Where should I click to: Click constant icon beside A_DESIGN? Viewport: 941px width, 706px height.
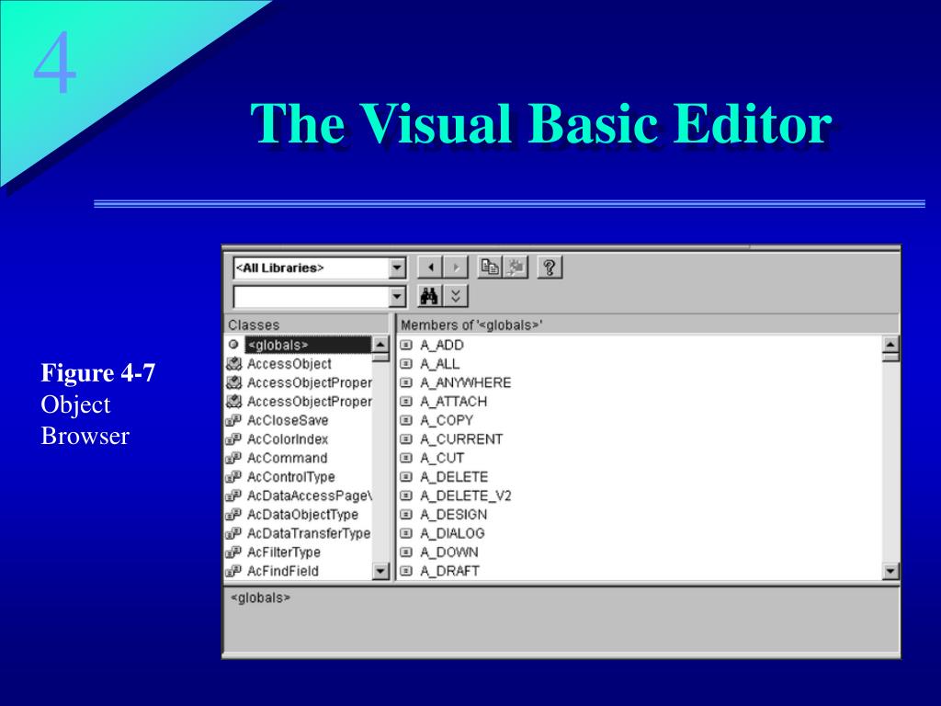tap(406, 515)
